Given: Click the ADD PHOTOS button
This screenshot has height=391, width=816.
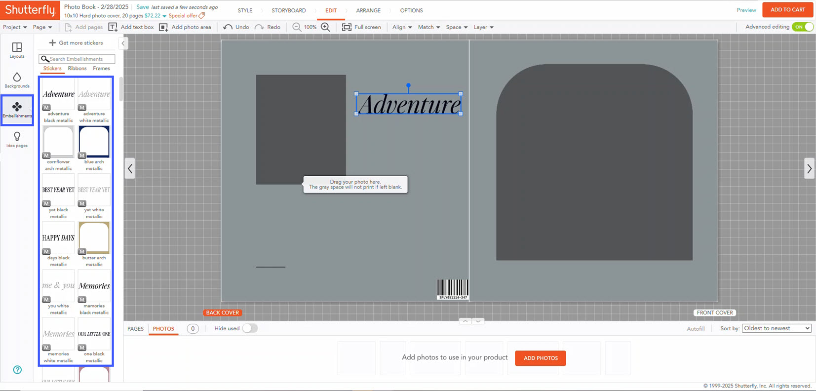Looking at the screenshot, I should click(540, 358).
